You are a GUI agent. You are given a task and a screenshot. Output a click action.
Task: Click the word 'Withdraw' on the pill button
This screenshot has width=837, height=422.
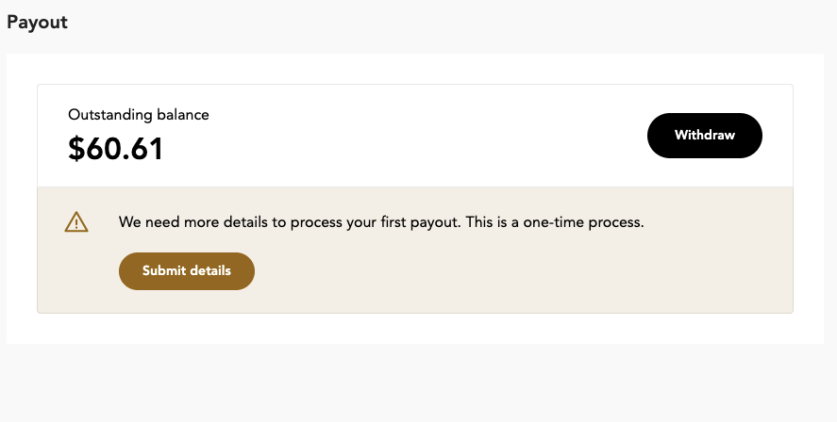705,136
